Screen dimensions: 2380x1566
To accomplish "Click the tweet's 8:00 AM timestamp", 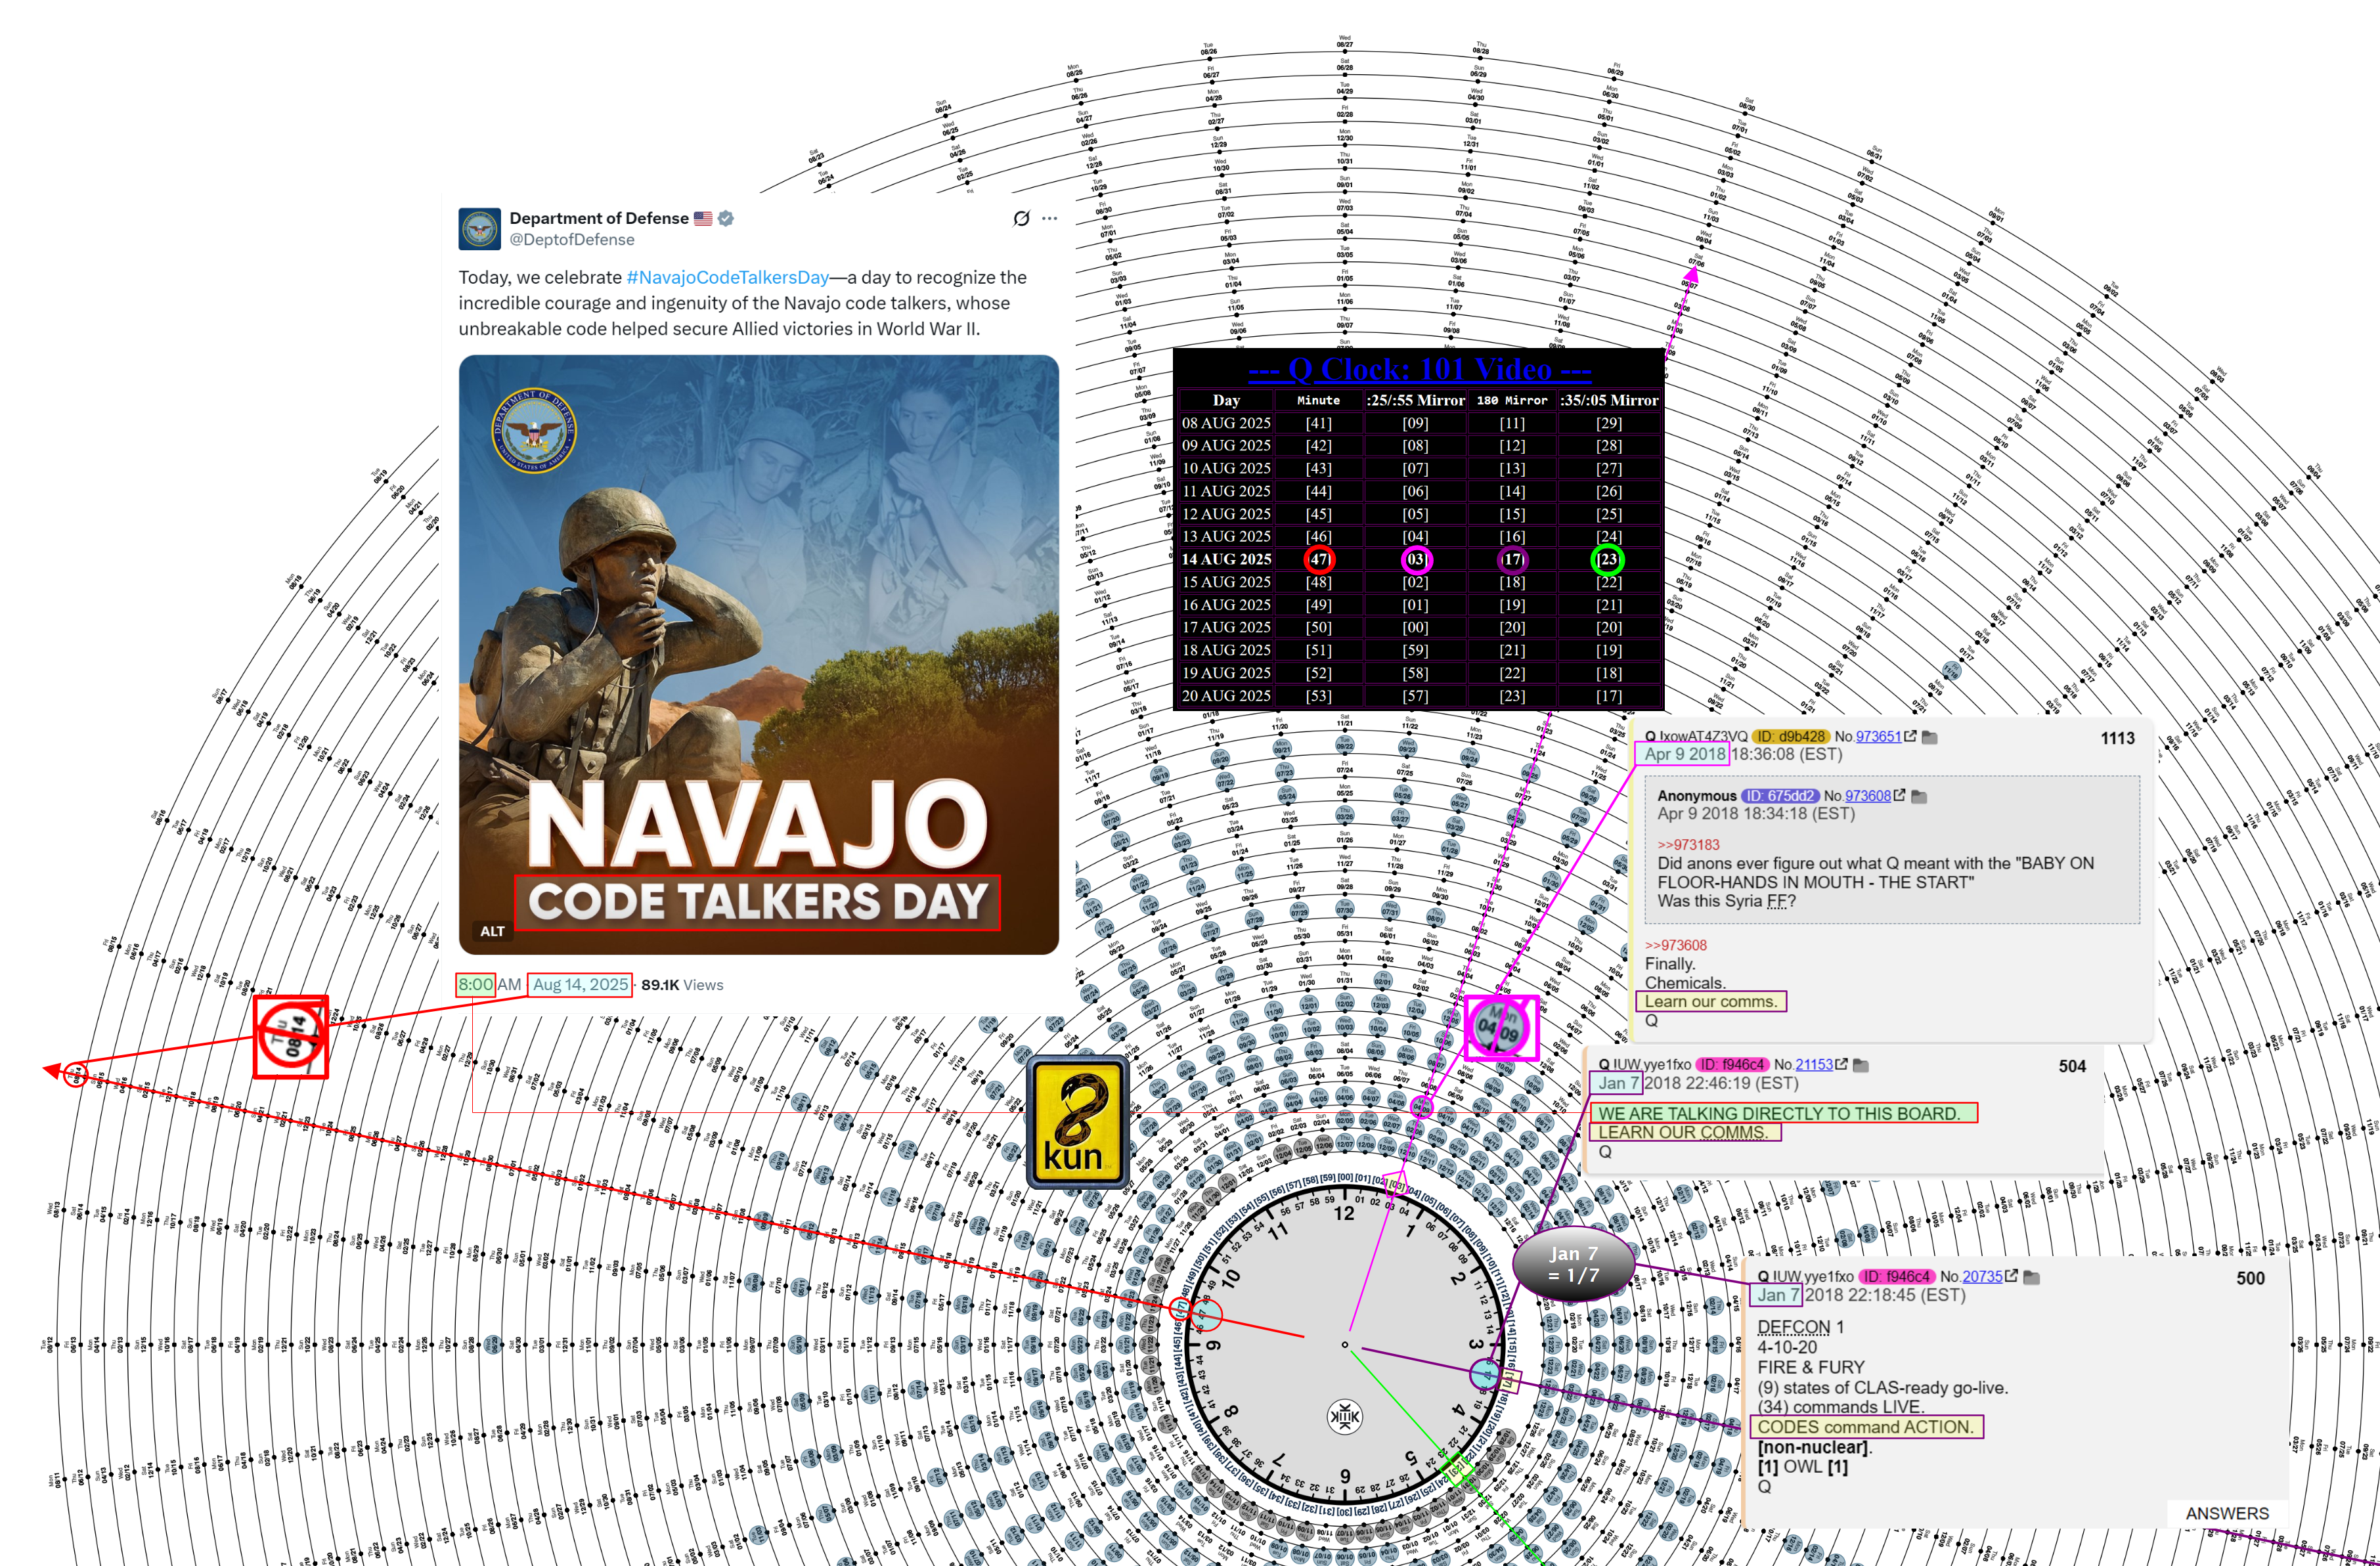I will click(x=490, y=984).
